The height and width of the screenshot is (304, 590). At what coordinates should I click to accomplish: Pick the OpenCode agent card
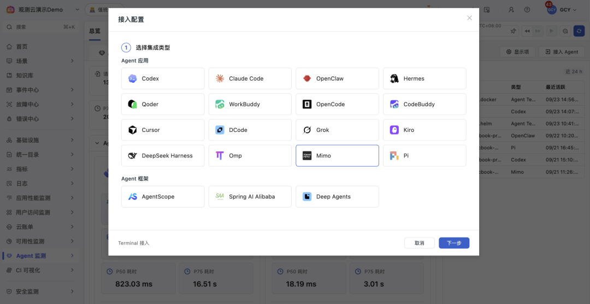(337, 104)
